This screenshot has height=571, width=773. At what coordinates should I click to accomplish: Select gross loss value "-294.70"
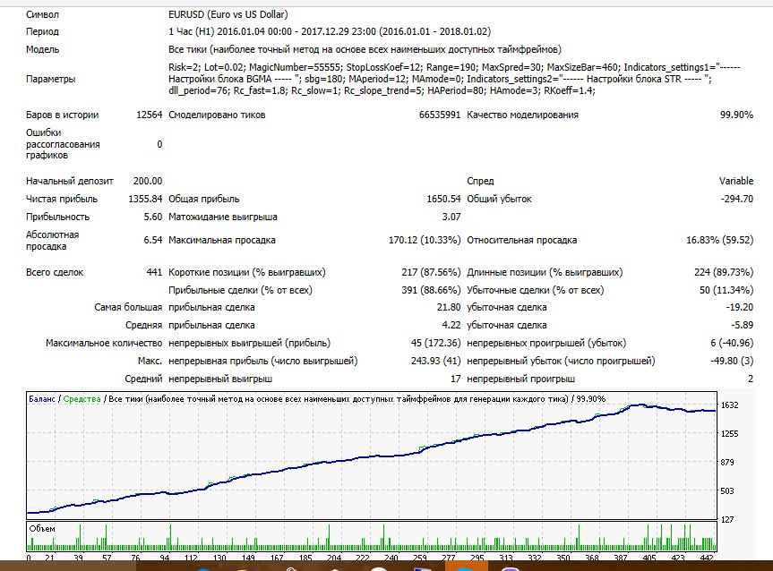tap(737, 199)
